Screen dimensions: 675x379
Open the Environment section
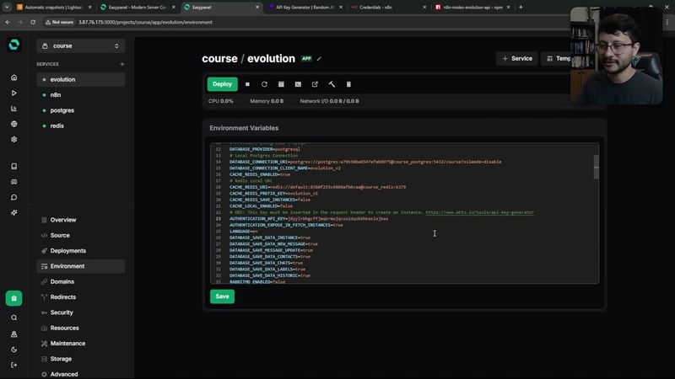pyautogui.click(x=80, y=266)
